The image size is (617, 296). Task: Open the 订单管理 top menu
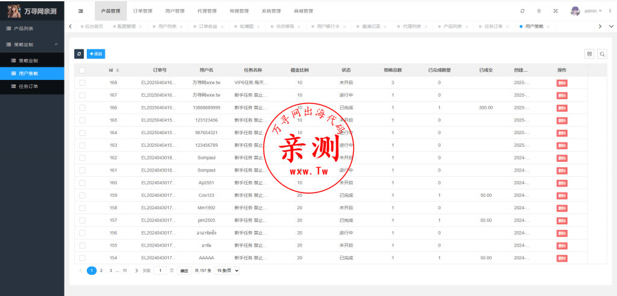click(x=143, y=11)
